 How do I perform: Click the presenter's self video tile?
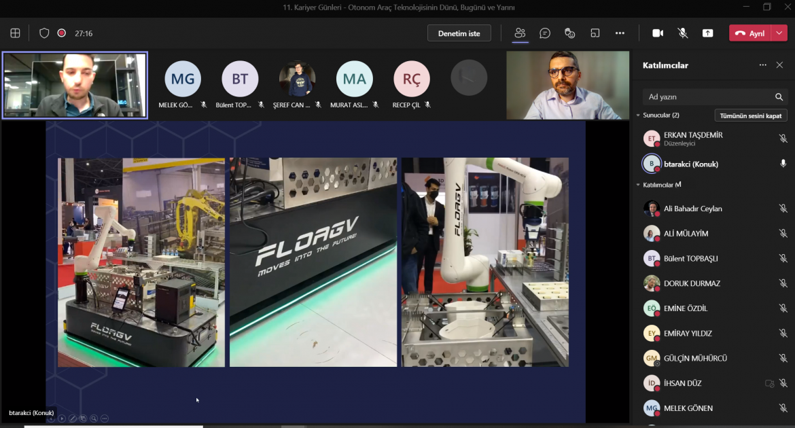pos(75,85)
